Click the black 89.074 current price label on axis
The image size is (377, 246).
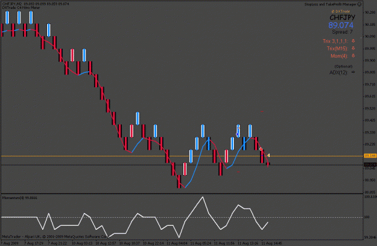pyautogui.click(x=370, y=165)
